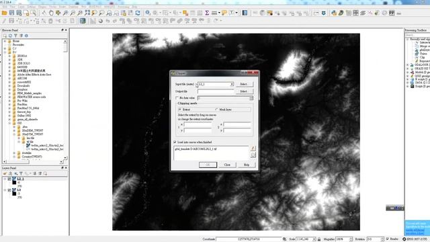
Task: Click the Remove Layer icon in Layers Panel
Action: 45,173
